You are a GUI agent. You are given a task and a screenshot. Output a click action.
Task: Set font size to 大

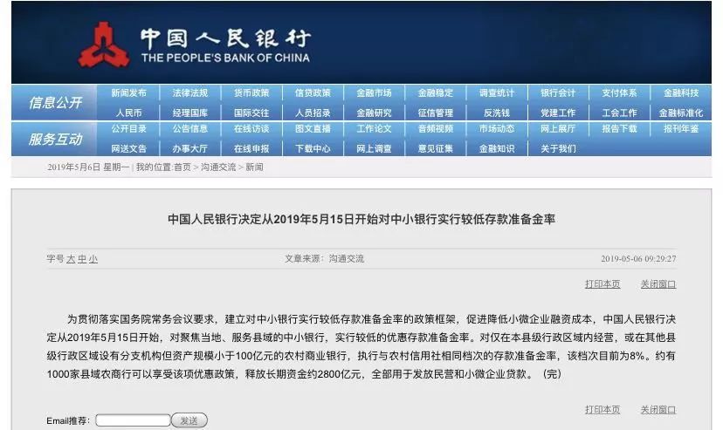click(x=71, y=259)
